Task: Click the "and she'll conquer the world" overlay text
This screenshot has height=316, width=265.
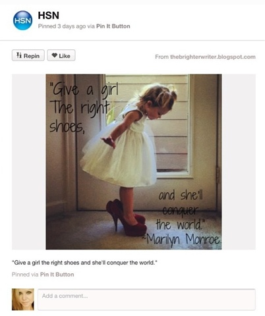Action: pyautogui.click(x=181, y=209)
